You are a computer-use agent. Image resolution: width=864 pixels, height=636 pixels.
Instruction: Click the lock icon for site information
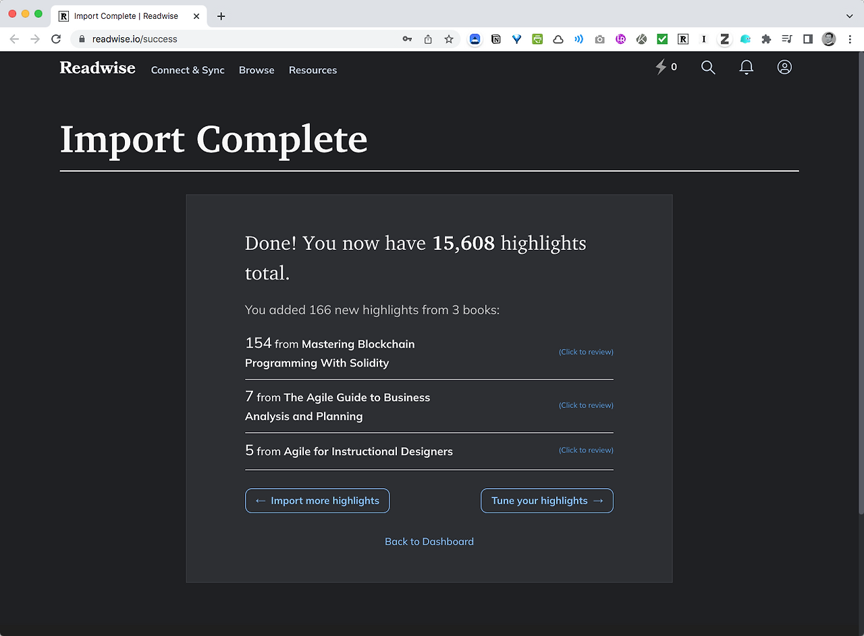(x=82, y=39)
